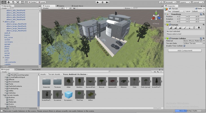
Task: Toggle the Center pivot button
Action: (32, 2)
